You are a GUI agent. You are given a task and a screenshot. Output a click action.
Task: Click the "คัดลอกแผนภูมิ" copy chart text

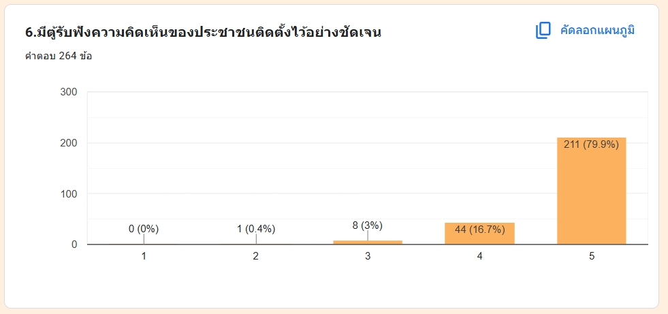pos(597,31)
